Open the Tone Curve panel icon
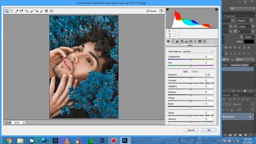 tap(172, 41)
